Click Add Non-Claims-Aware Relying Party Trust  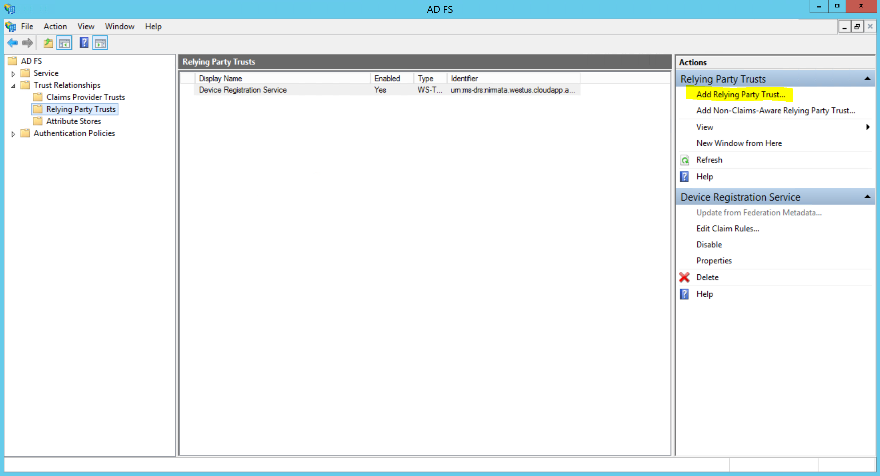coord(775,110)
